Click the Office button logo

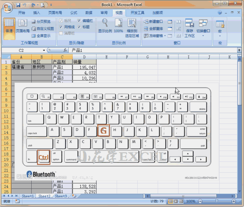pos(7,8)
